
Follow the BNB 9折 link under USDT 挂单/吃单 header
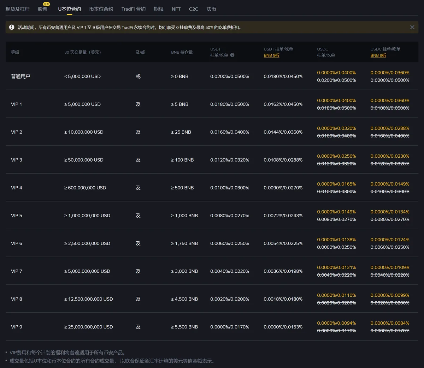272,55
